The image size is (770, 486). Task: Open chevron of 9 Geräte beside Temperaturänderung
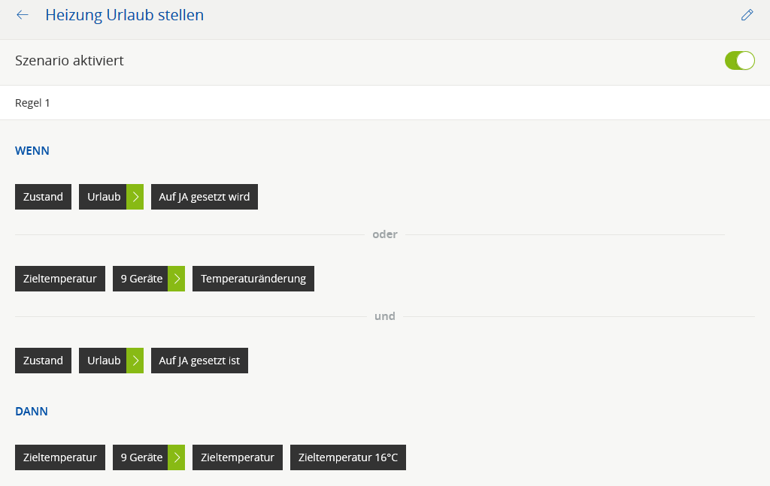(x=177, y=279)
